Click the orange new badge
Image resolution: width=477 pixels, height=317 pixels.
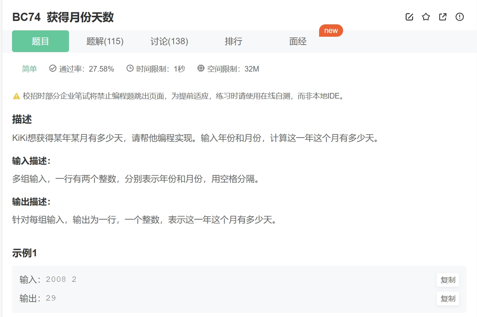tap(331, 31)
